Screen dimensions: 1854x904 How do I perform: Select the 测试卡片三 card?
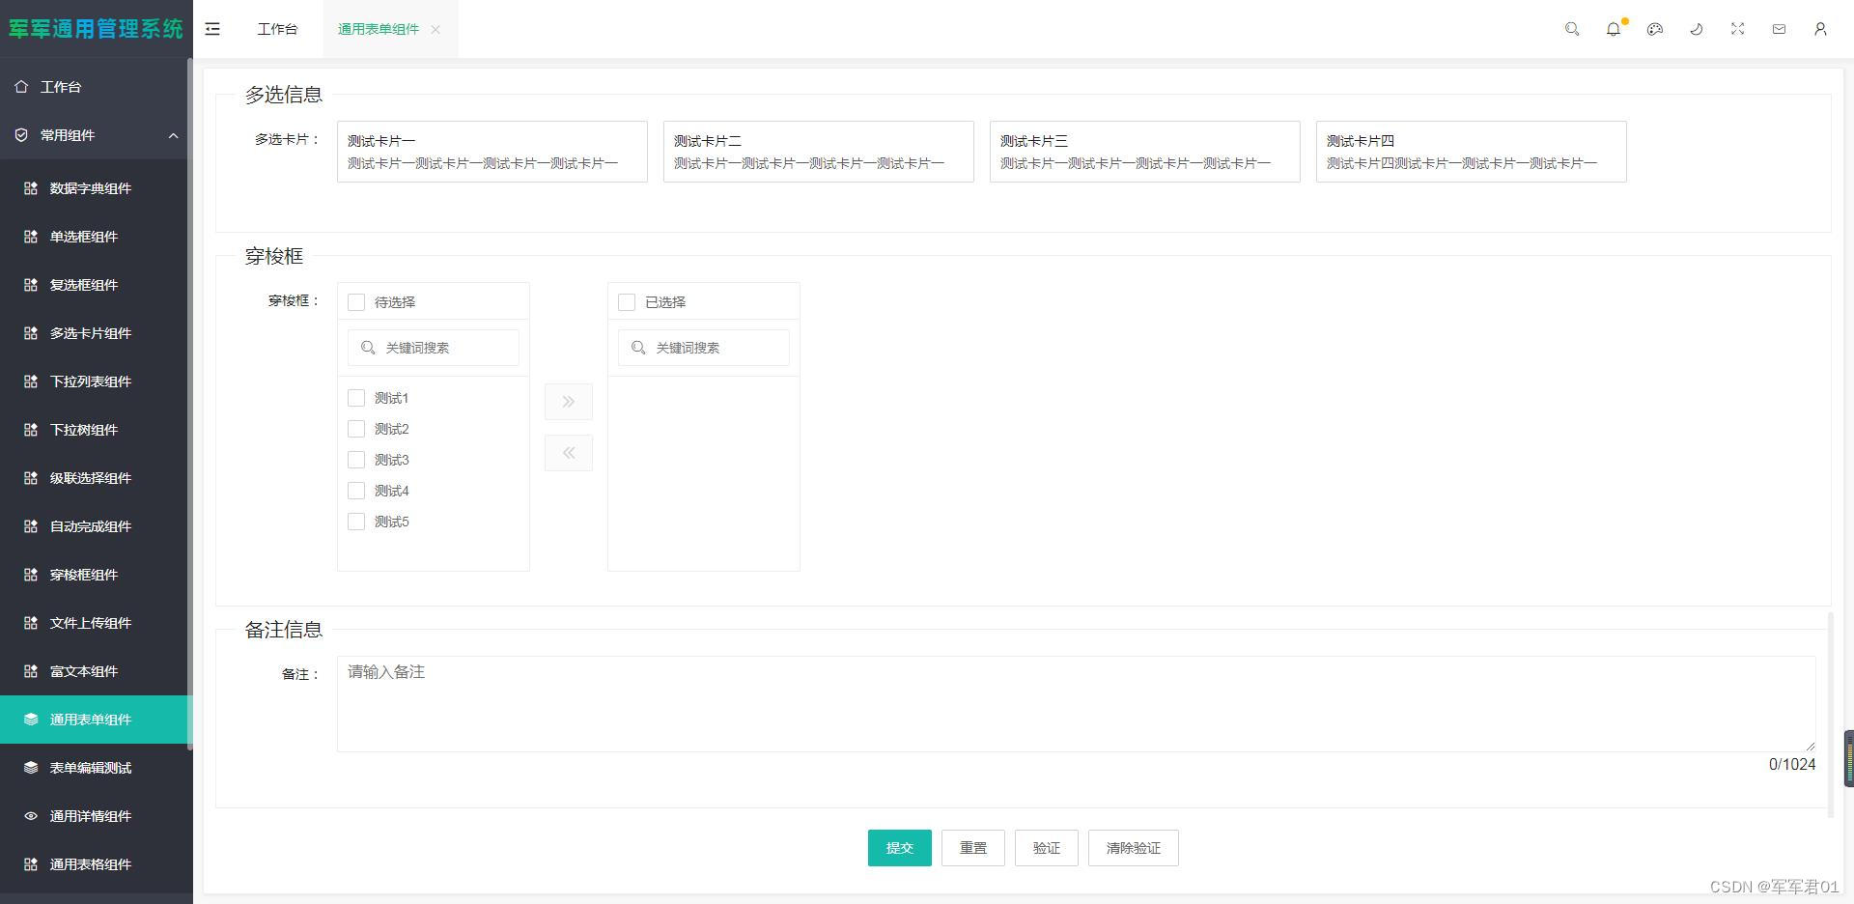pos(1145,152)
